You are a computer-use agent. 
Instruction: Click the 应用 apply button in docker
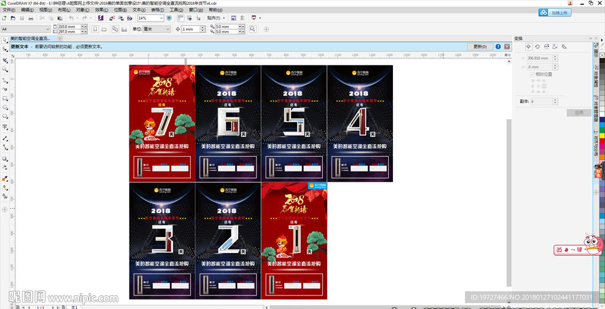click(x=579, y=113)
